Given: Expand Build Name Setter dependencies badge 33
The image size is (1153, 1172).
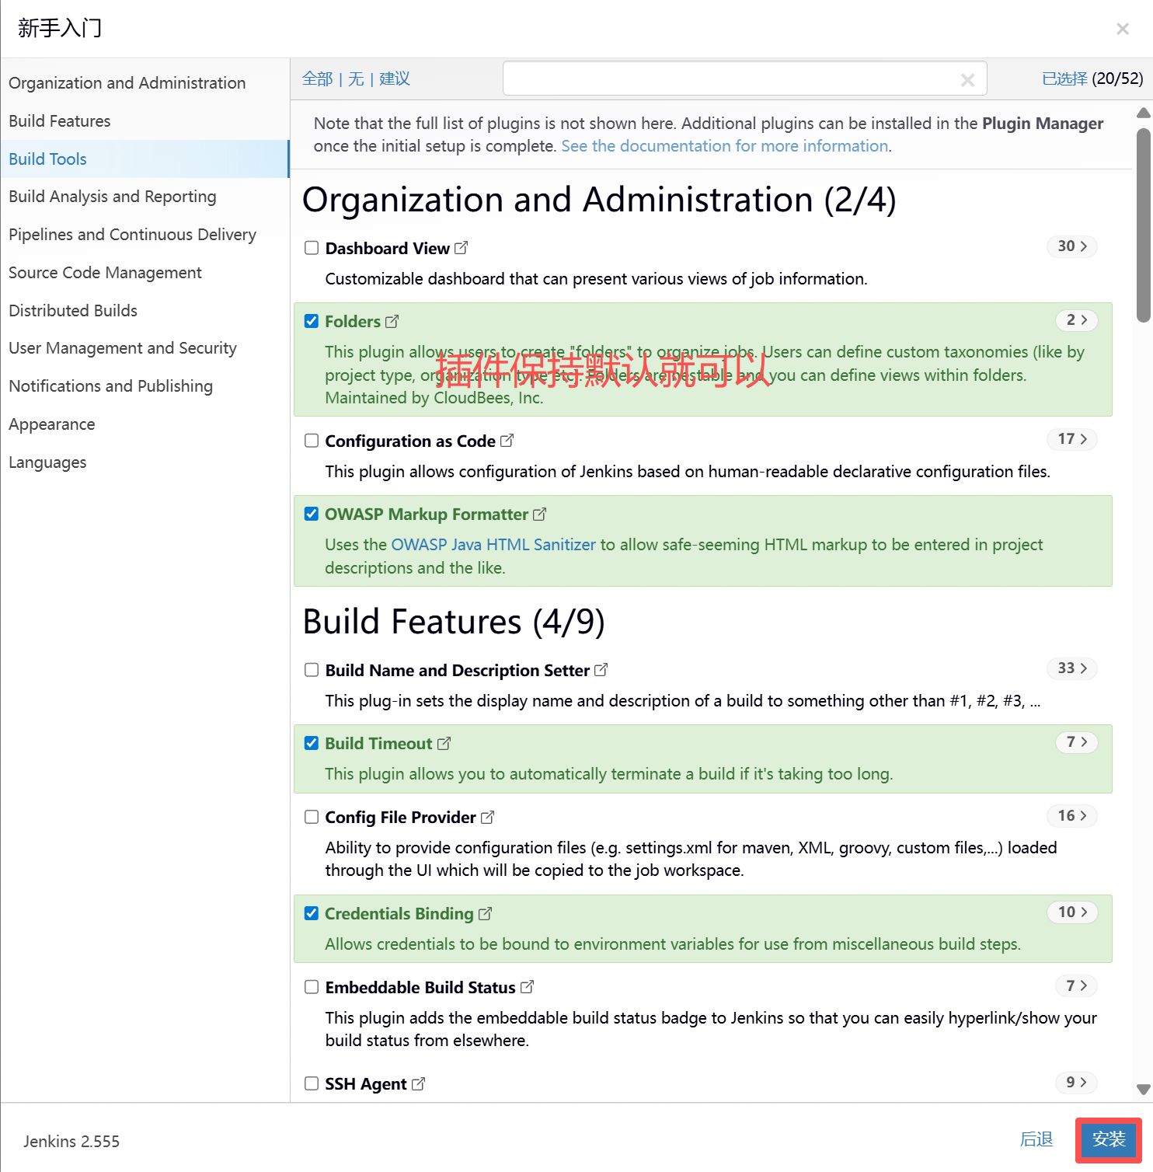Looking at the screenshot, I should click(x=1072, y=668).
